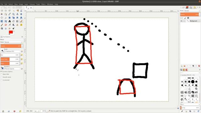The height and width of the screenshot is (113, 201).
Task: Select the Eraser tool
Action: point(6,25)
